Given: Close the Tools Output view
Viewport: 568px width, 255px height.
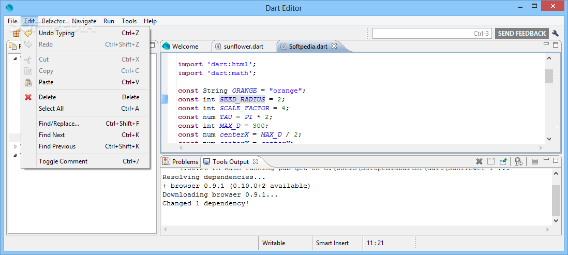Looking at the screenshot, I should [256, 161].
